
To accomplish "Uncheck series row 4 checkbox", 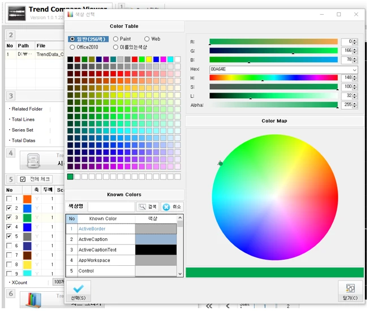I will pyautogui.click(x=9, y=227).
